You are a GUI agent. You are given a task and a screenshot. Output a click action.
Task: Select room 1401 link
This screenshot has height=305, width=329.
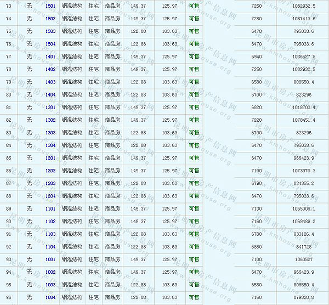(50, 57)
